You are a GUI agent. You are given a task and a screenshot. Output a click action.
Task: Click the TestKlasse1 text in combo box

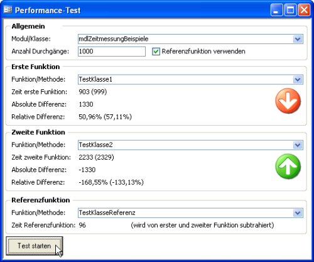[x=95, y=79]
